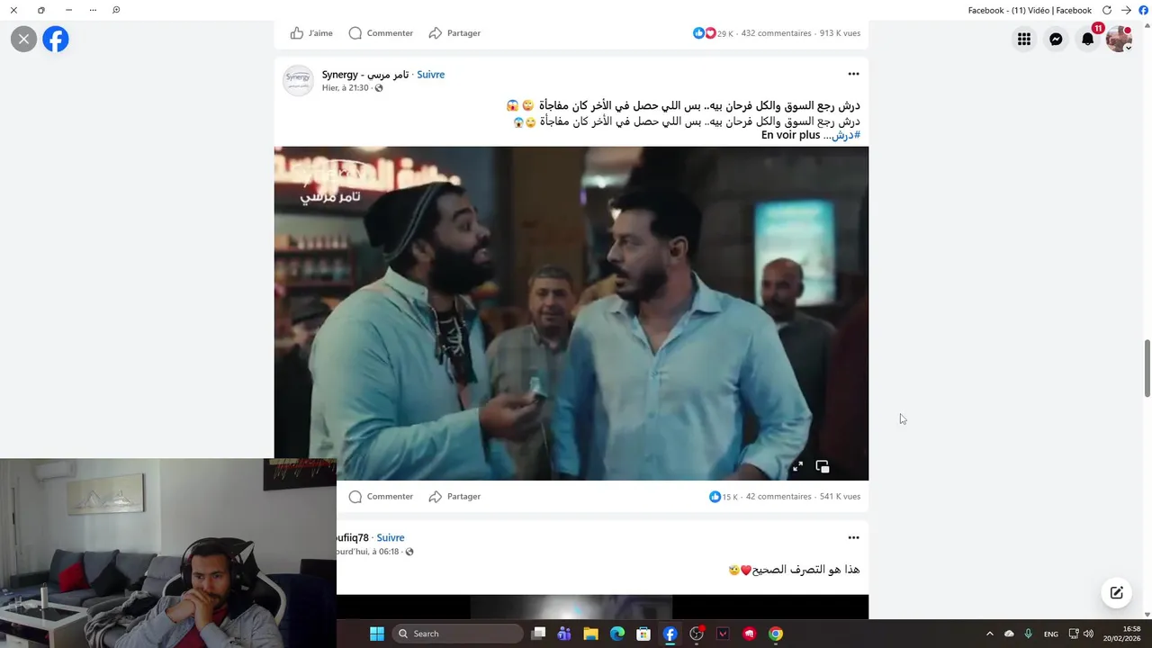Open Synergy page profile picture
The height and width of the screenshot is (648, 1152).
coord(298,80)
